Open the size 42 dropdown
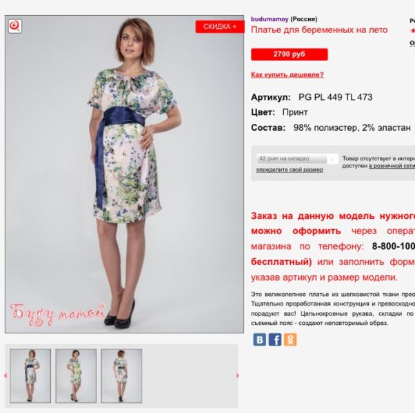 [297, 159]
